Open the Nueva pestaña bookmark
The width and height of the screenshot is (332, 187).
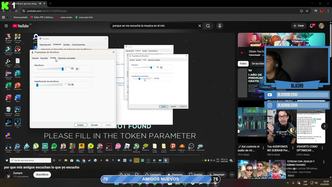click(19, 17)
